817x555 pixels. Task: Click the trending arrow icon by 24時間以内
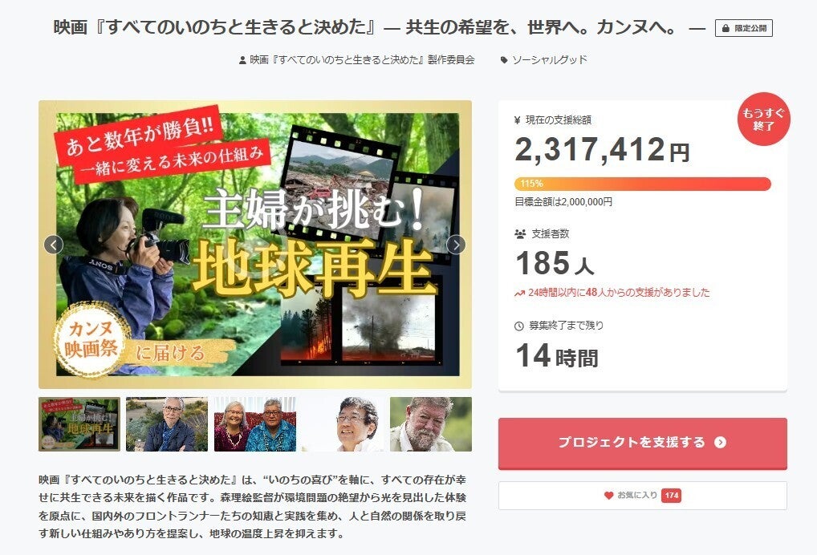coord(519,293)
